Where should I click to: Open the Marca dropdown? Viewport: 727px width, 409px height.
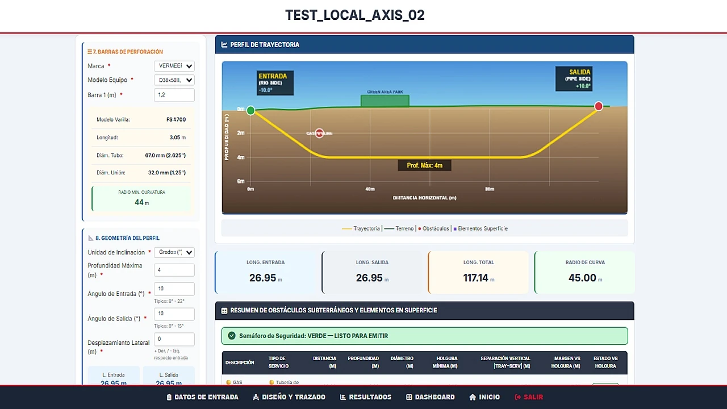click(x=174, y=66)
